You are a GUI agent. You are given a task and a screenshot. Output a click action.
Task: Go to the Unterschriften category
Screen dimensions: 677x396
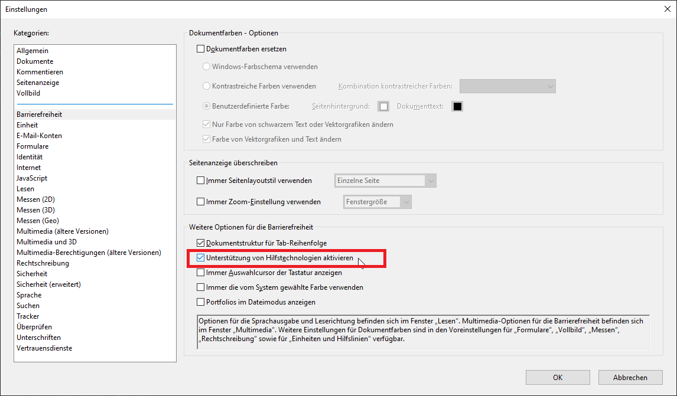pos(38,338)
